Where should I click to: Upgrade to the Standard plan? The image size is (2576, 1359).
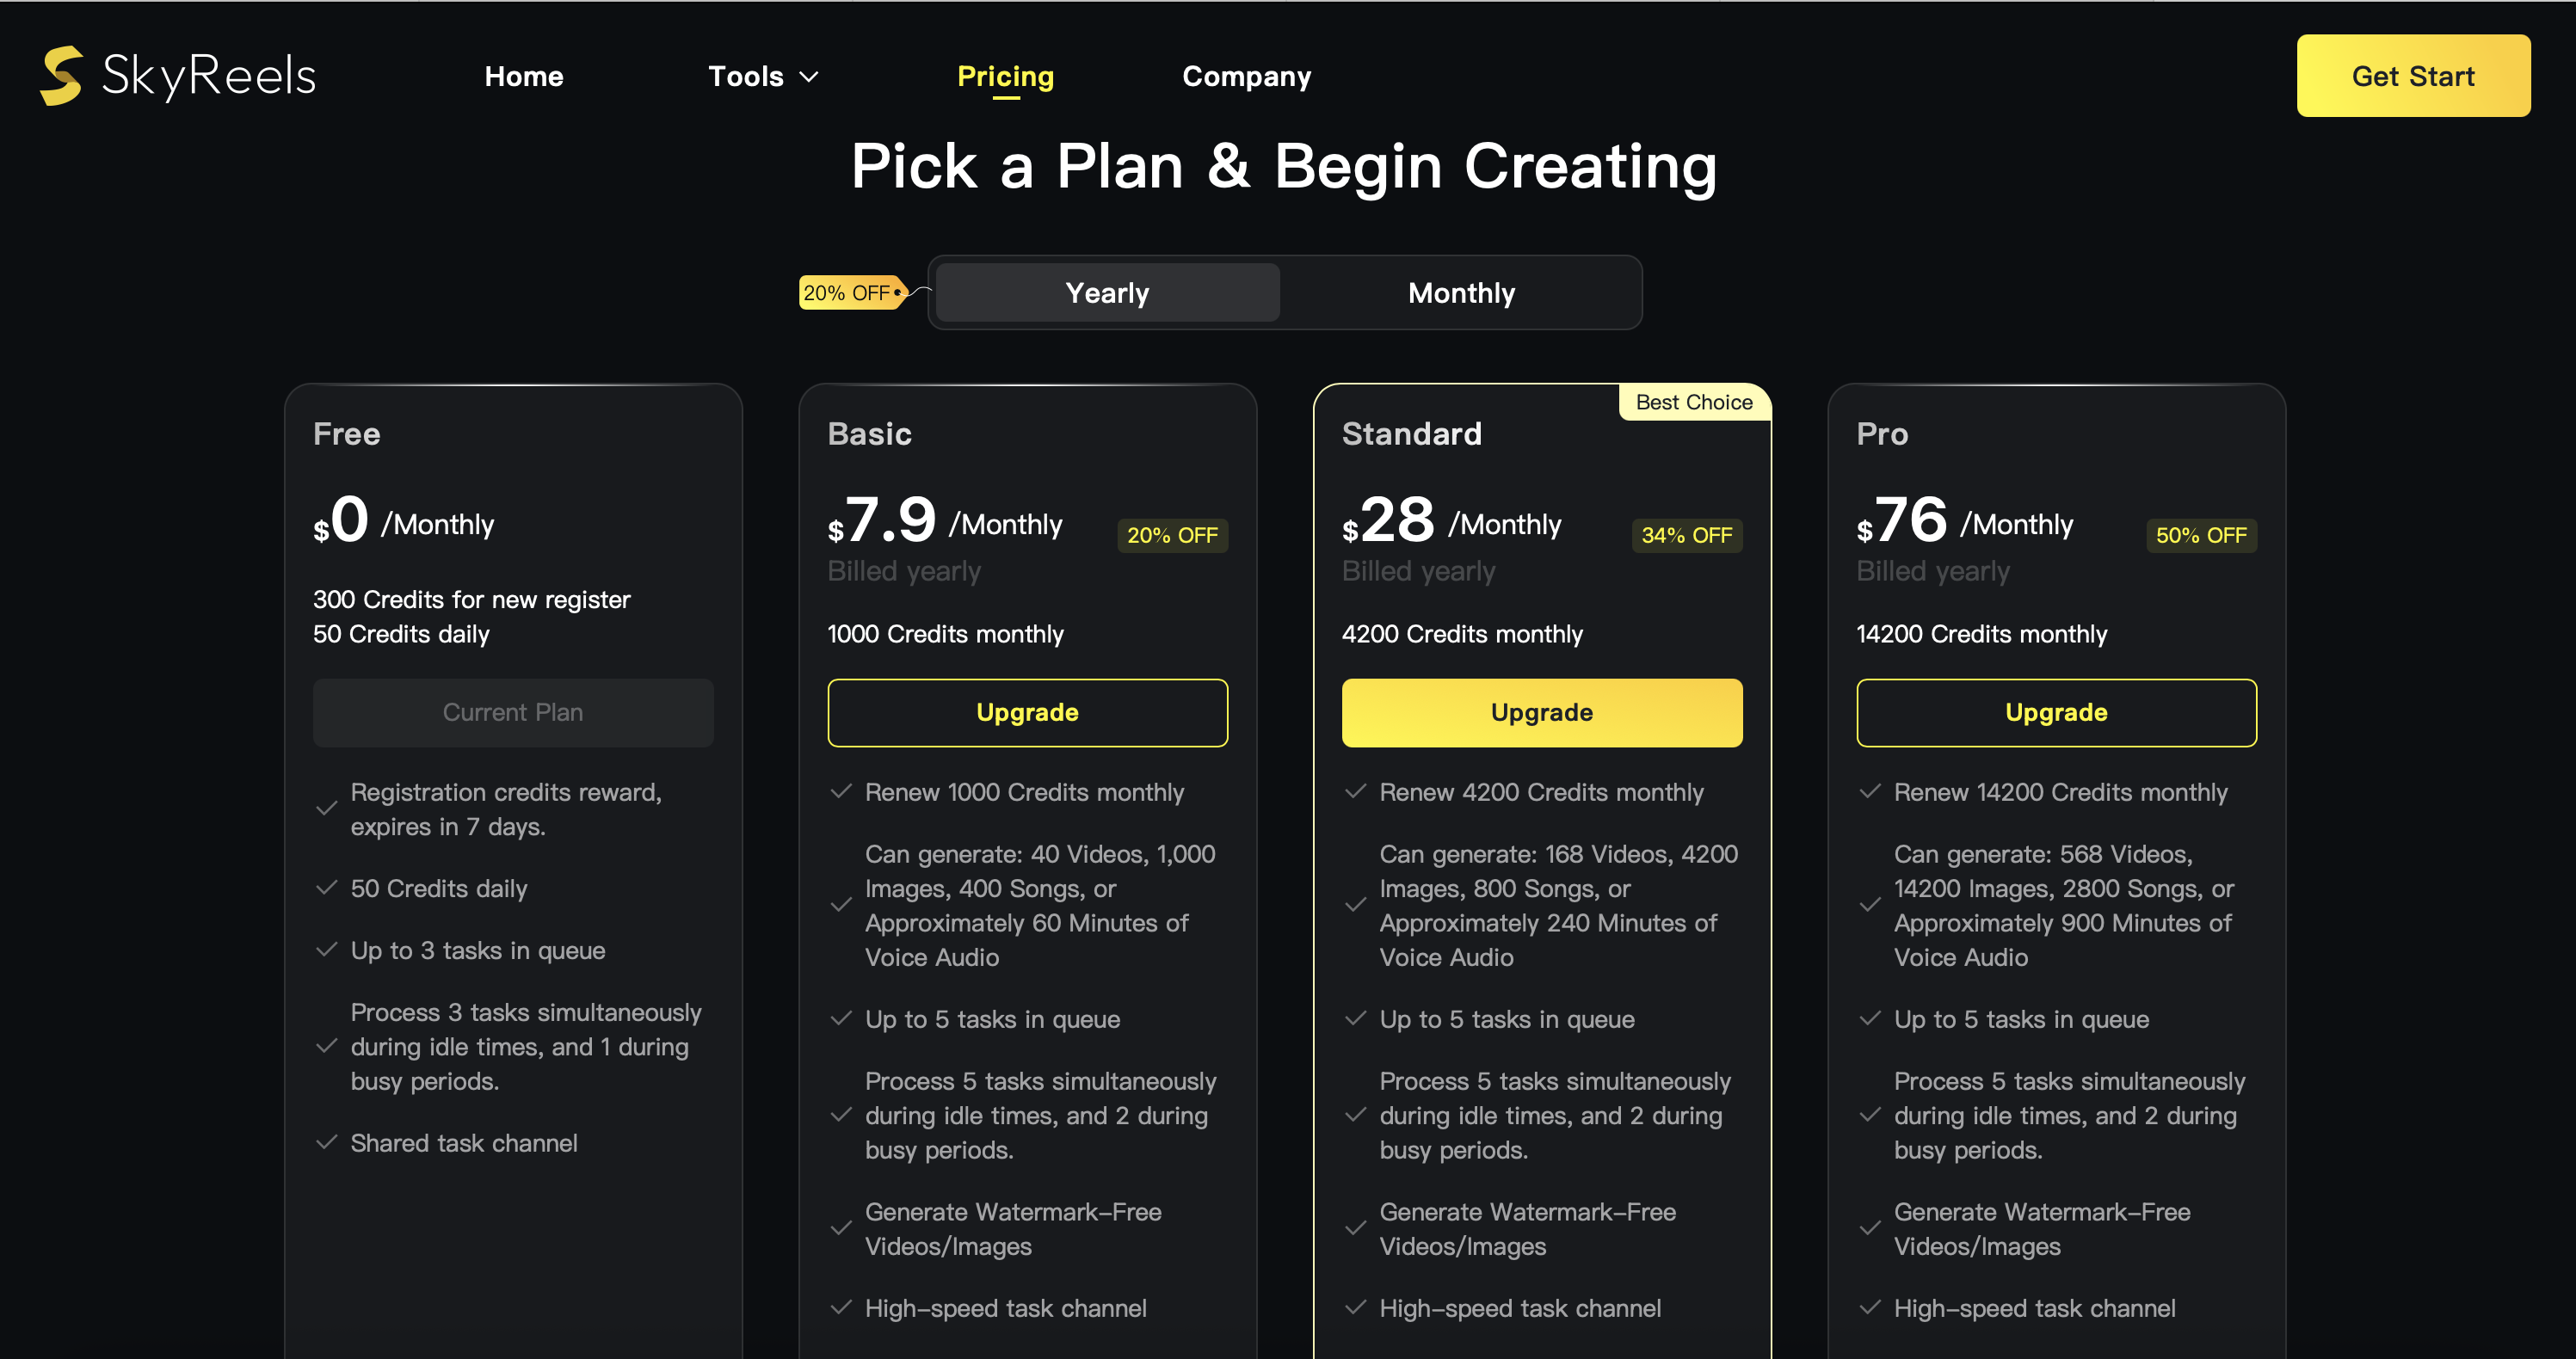click(x=1541, y=712)
